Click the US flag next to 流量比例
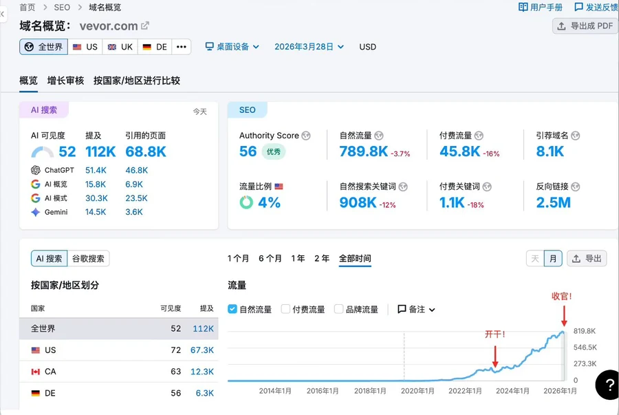 coord(279,187)
